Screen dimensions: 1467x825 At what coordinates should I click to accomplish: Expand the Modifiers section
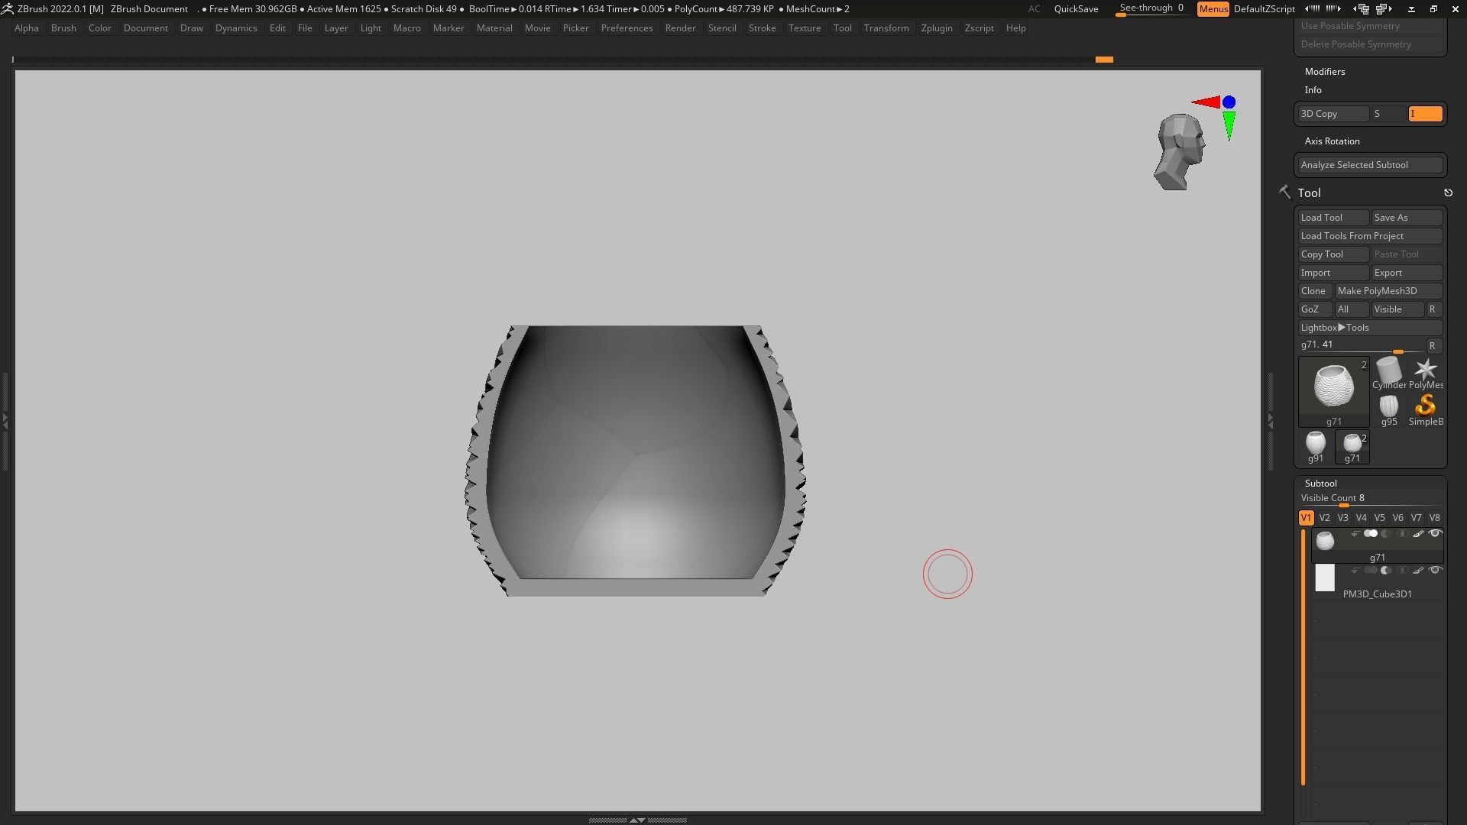pyautogui.click(x=1325, y=72)
